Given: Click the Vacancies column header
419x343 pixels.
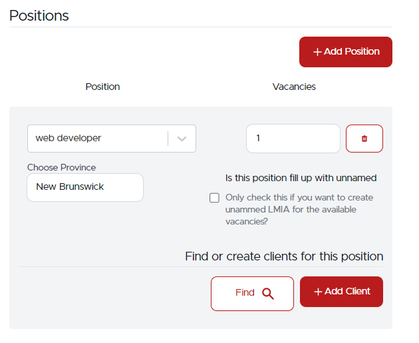Looking at the screenshot, I should point(294,87).
